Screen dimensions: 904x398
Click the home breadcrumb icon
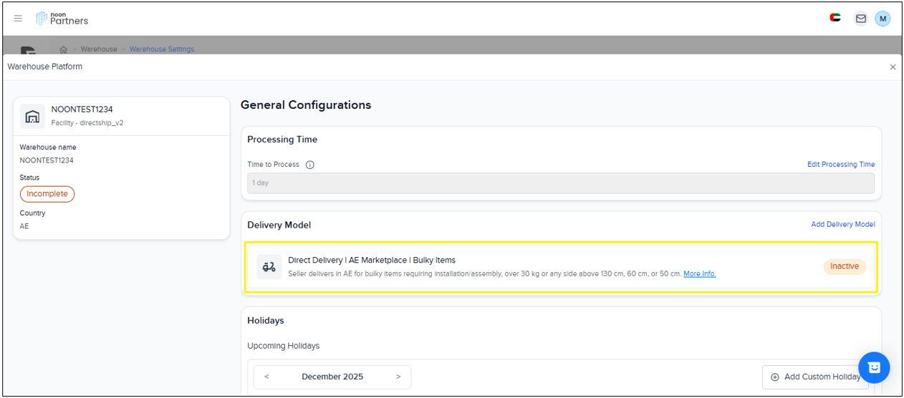(x=64, y=49)
